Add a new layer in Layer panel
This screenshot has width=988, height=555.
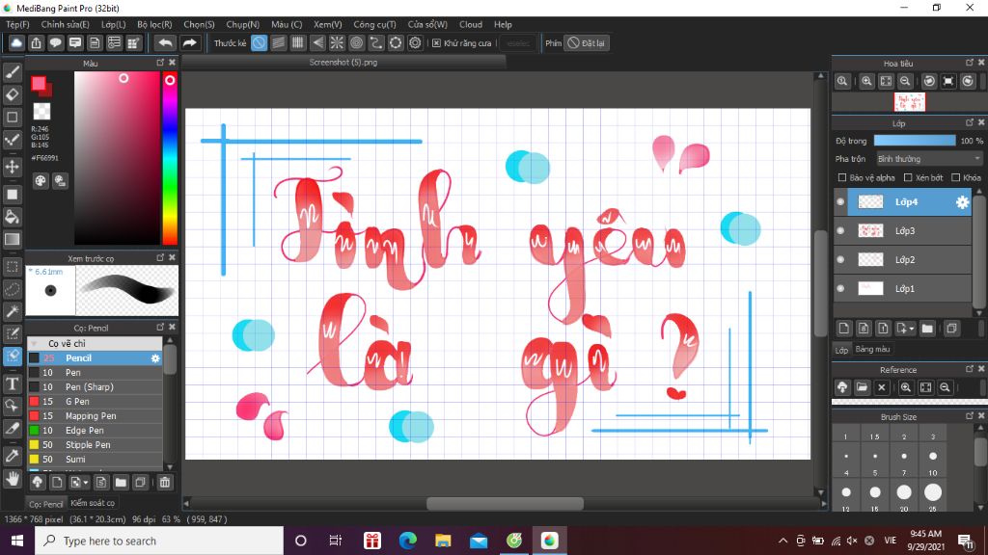(843, 329)
